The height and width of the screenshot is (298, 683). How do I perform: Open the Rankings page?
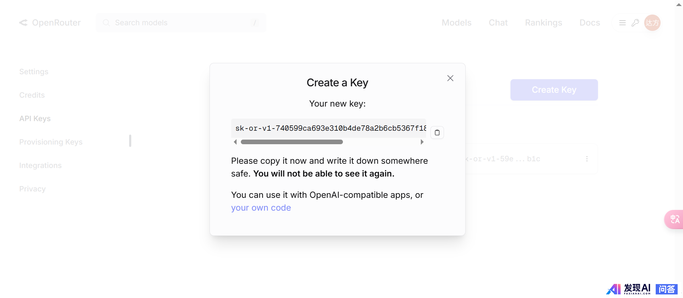tap(544, 23)
